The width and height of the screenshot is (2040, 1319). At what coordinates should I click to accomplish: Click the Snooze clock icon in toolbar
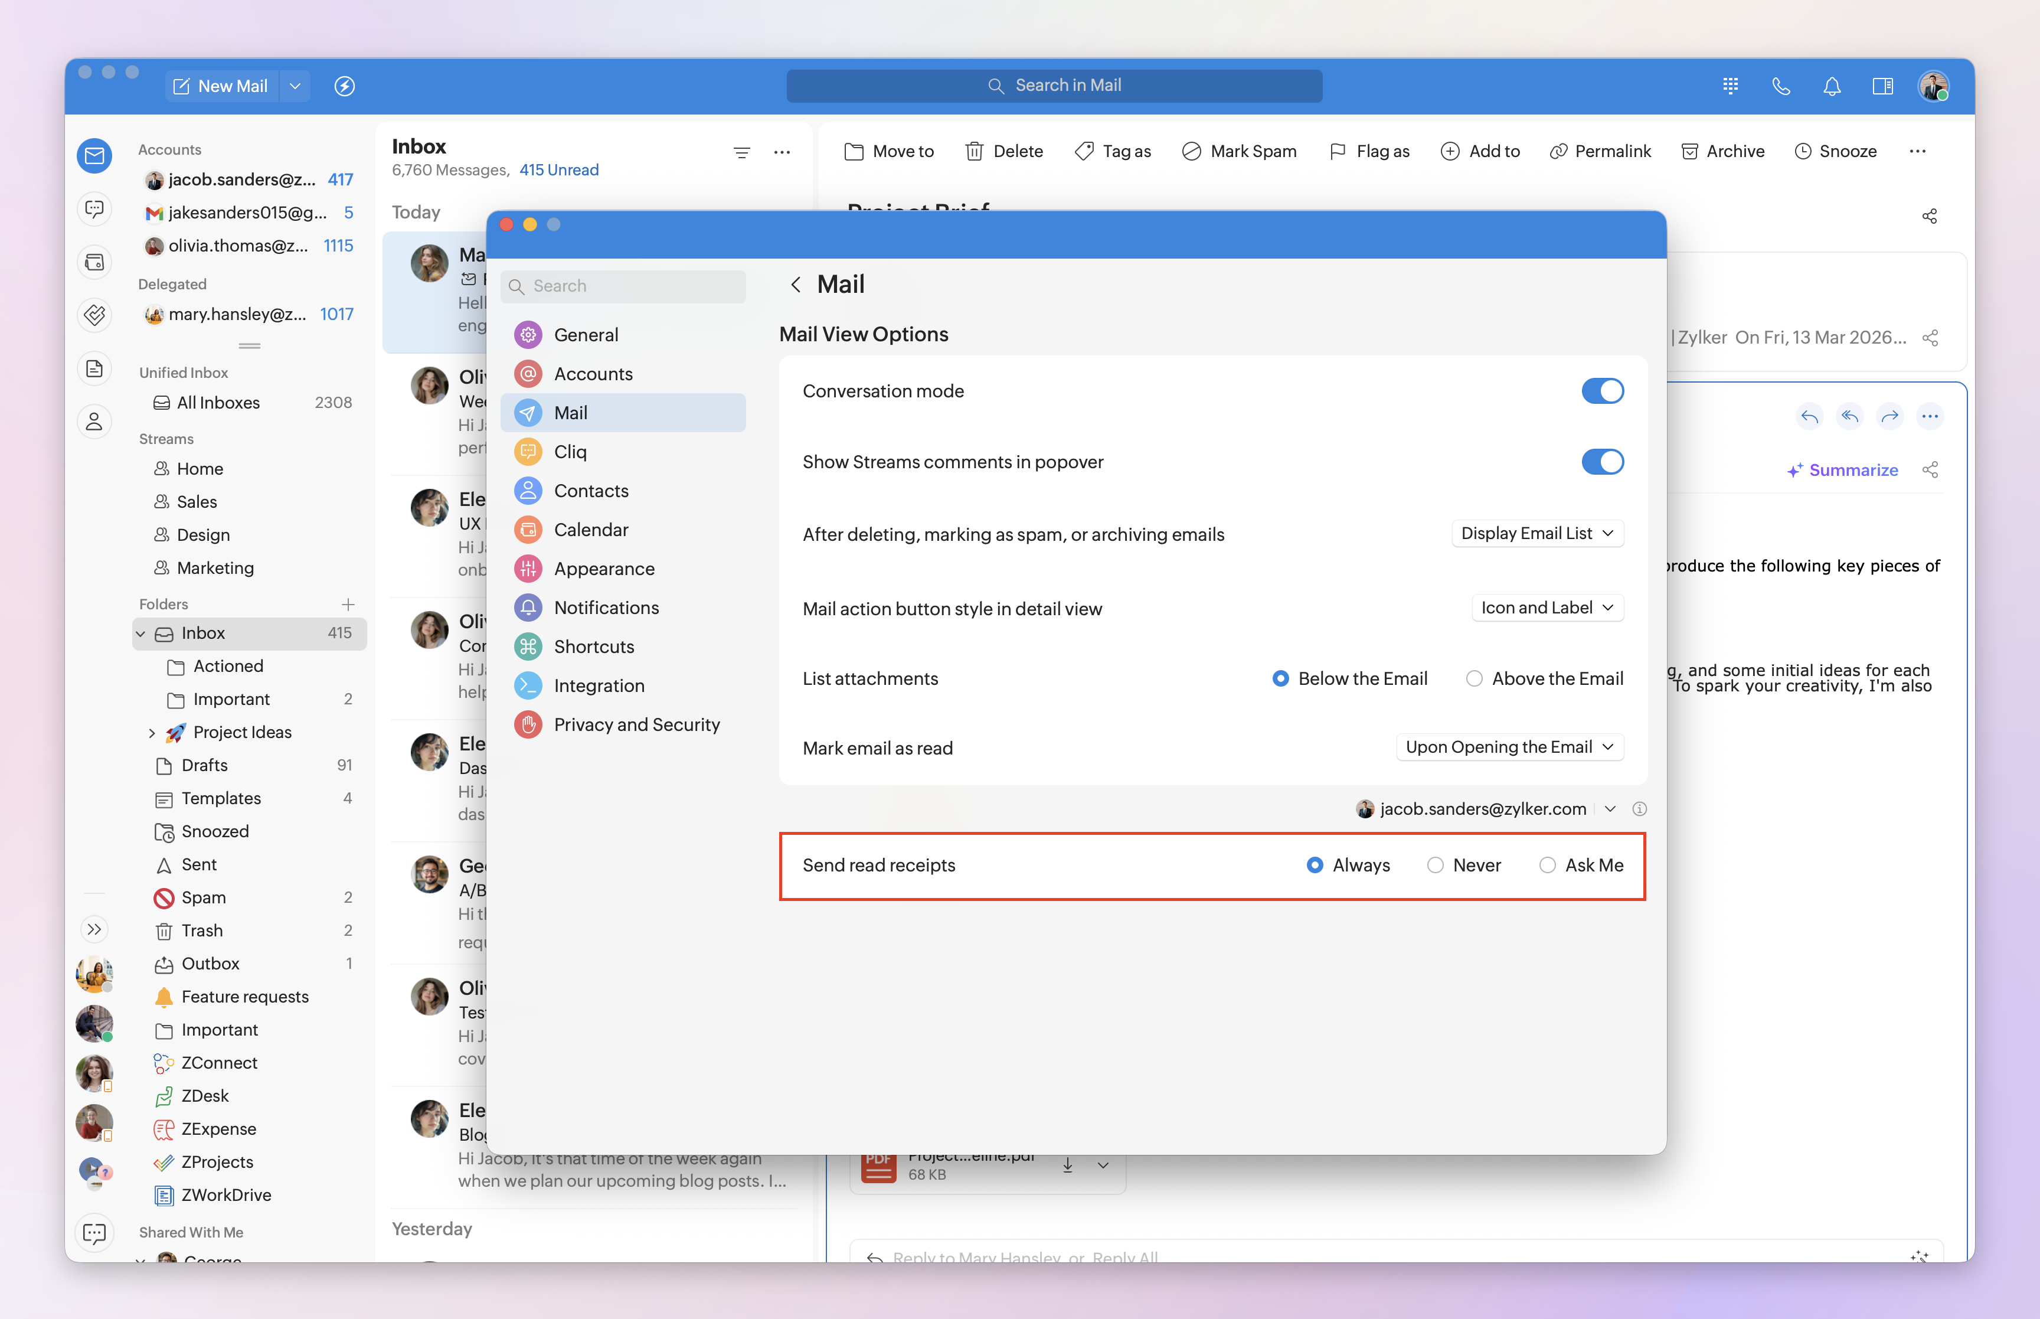click(1803, 152)
